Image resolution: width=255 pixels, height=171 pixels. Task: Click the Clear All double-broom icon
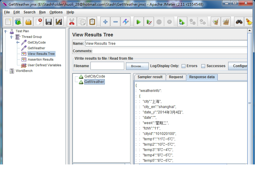pos(226,22)
